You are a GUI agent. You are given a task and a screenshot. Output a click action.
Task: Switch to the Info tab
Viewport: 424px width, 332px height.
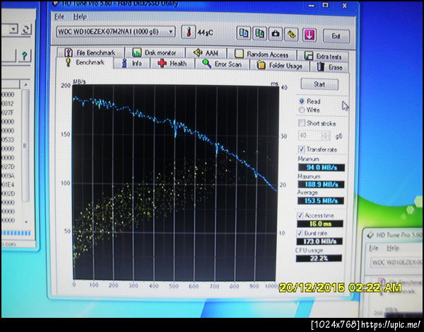point(131,64)
